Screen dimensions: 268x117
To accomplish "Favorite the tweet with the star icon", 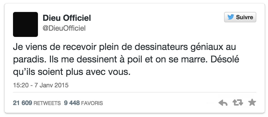I will [x=252, y=103].
